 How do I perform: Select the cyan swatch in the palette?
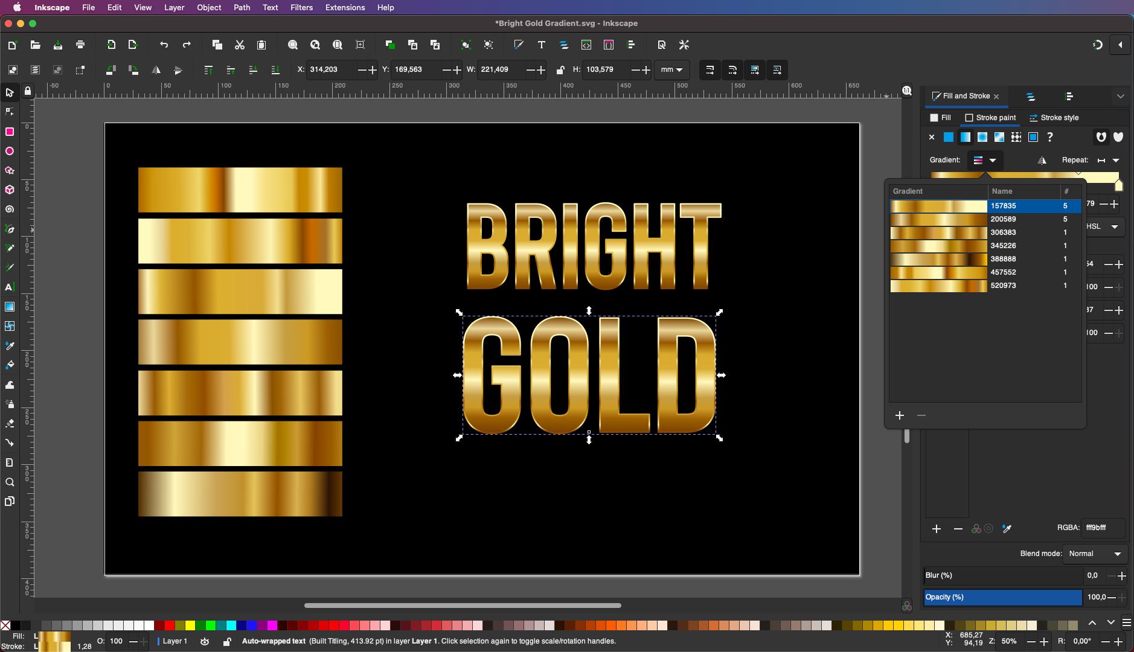[231, 625]
